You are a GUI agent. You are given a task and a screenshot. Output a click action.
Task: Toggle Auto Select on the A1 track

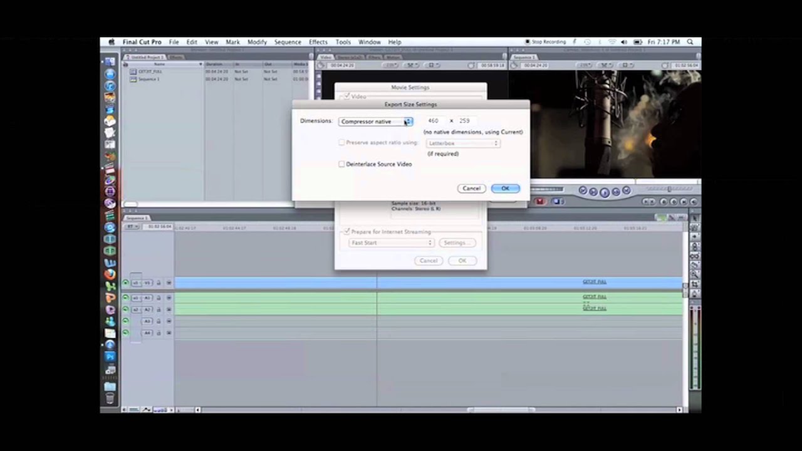pos(169,298)
